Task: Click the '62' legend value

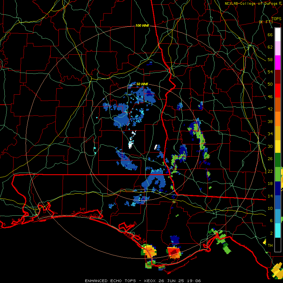Action: tap(270, 47)
